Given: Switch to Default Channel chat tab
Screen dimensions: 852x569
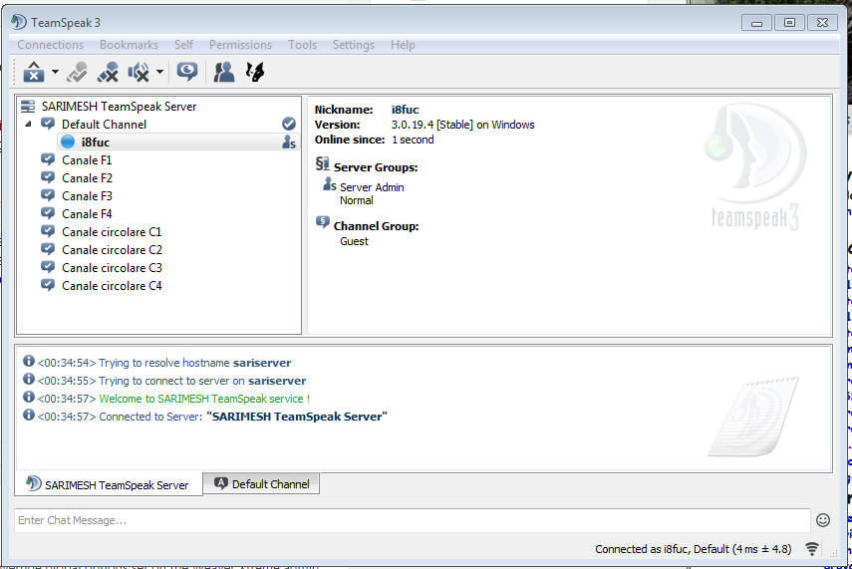Looking at the screenshot, I should (261, 483).
